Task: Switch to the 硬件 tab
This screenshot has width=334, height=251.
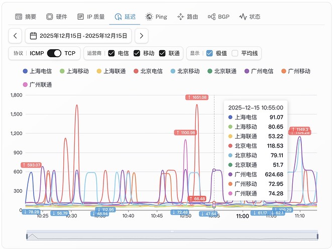Action: pyautogui.click(x=57, y=17)
